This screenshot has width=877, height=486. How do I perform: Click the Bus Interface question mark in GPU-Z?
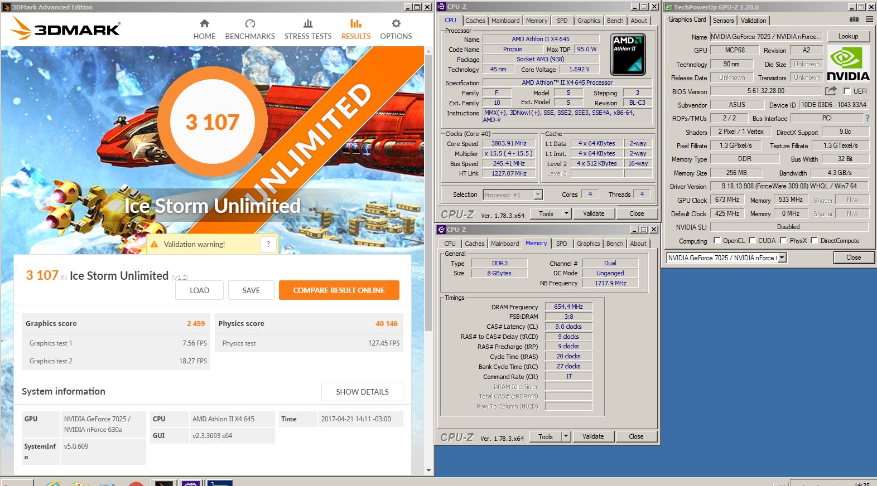coord(868,118)
